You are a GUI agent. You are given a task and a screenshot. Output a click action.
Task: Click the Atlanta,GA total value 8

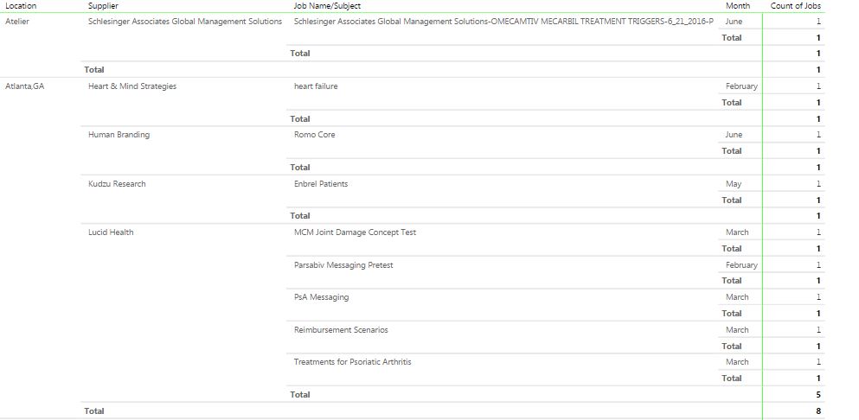click(818, 410)
